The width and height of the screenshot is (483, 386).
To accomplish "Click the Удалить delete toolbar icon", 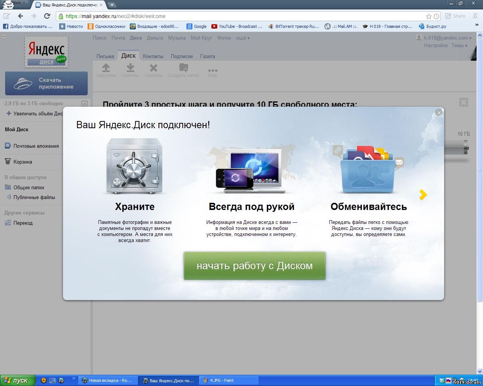I will 153,70.
